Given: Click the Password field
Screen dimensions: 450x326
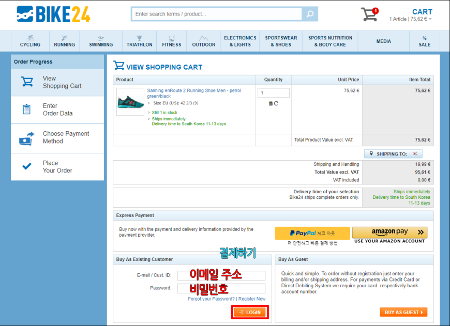Looking at the screenshot, I should 221,288.
